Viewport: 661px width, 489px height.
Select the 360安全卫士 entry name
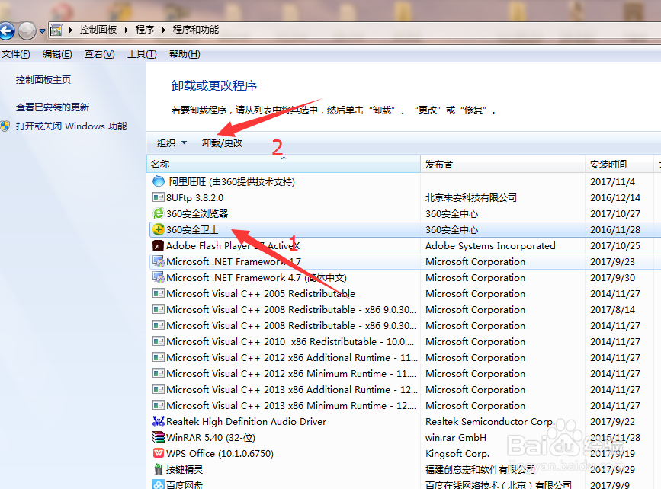(x=192, y=229)
